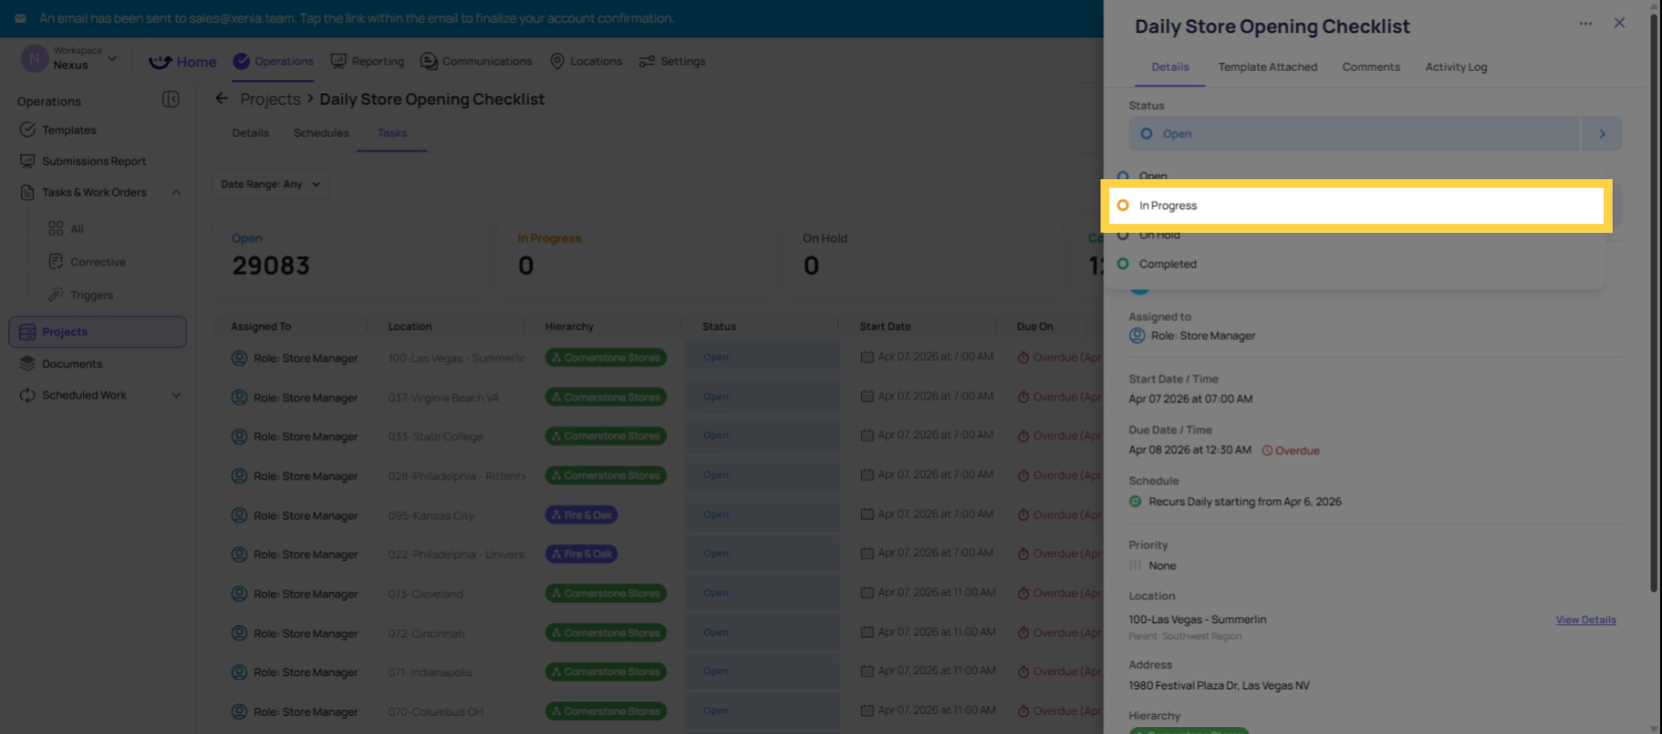1662x734 pixels.
Task: Open the Date Range: Any dropdown
Action: point(271,184)
